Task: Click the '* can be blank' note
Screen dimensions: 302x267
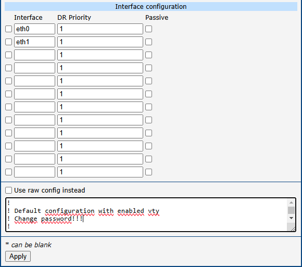Action: point(29,245)
